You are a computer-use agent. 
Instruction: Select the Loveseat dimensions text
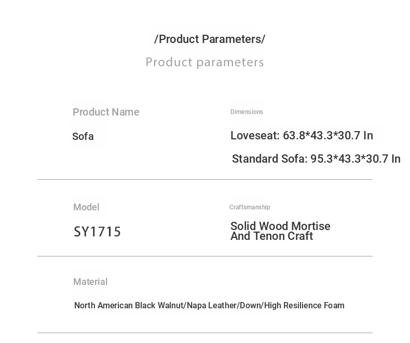(x=302, y=136)
